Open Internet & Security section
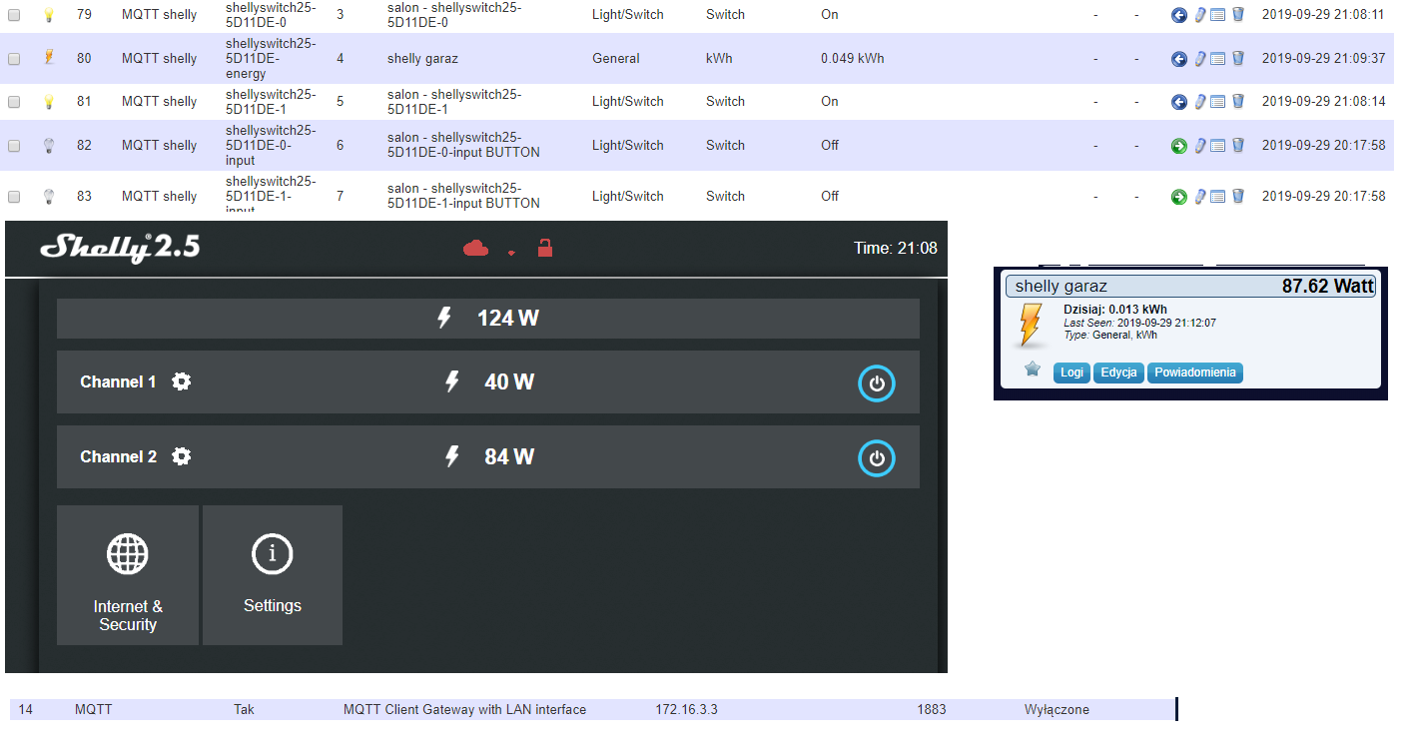Screen dimensions: 1416x754 (x=128, y=575)
